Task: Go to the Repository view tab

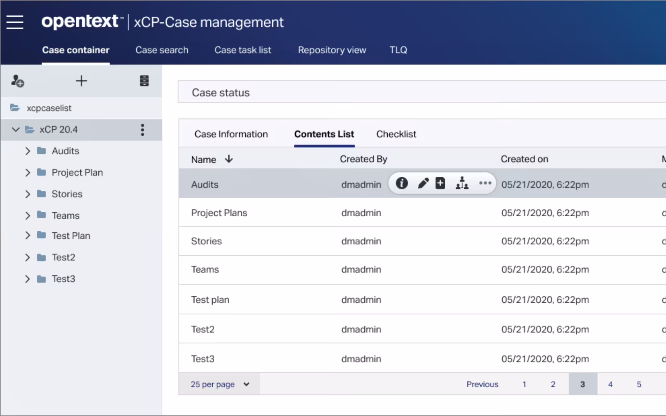Action: tap(332, 50)
